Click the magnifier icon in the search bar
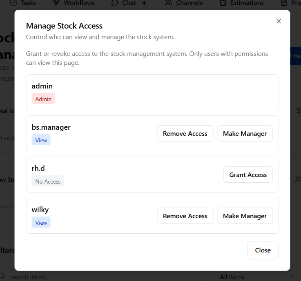 [x=3, y=277]
